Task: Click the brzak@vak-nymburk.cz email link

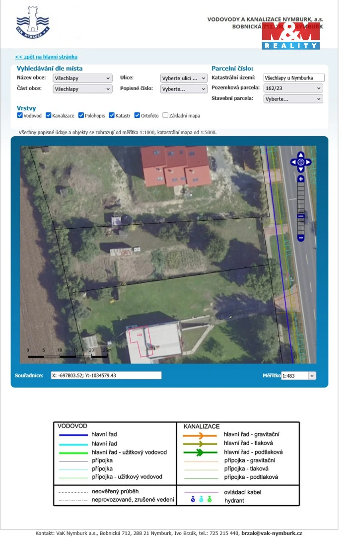Action: (271, 533)
